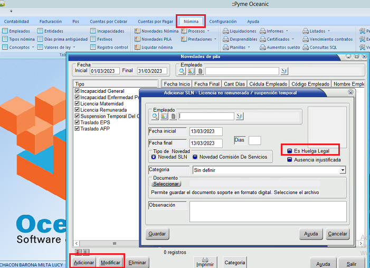Expand the Categoria dropdown showing Sin definir
370x268 pixels.
[343, 170]
